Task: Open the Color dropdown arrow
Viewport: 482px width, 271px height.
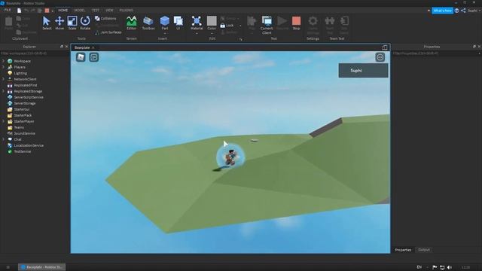Action: click(212, 33)
